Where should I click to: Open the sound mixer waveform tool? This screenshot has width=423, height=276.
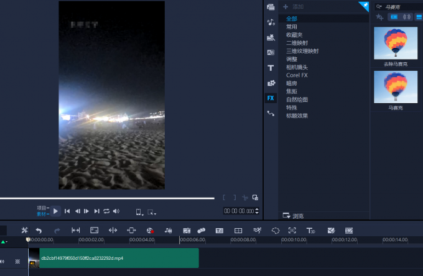coord(168,230)
